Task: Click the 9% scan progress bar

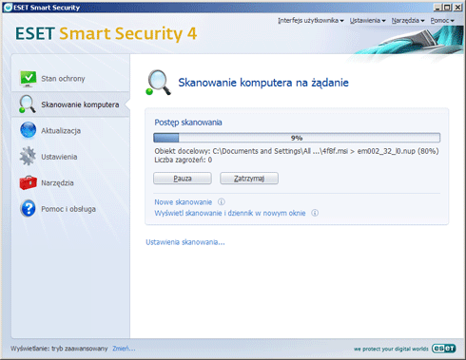Action: pyautogui.click(x=297, y=138)
